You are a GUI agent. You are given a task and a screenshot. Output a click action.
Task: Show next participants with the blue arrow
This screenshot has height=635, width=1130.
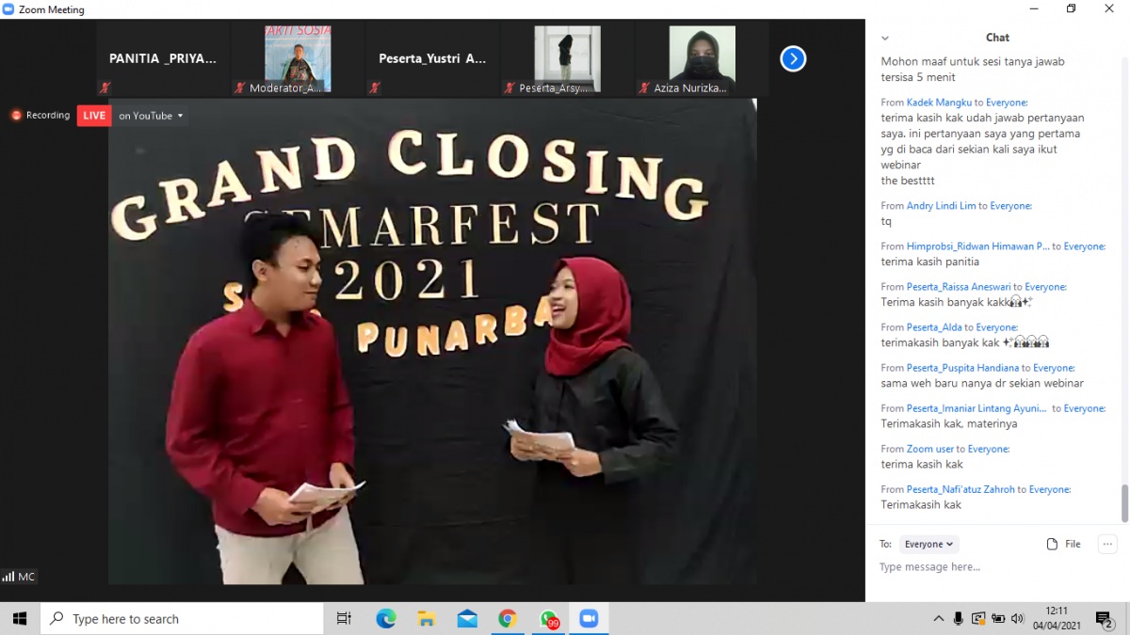793,59
